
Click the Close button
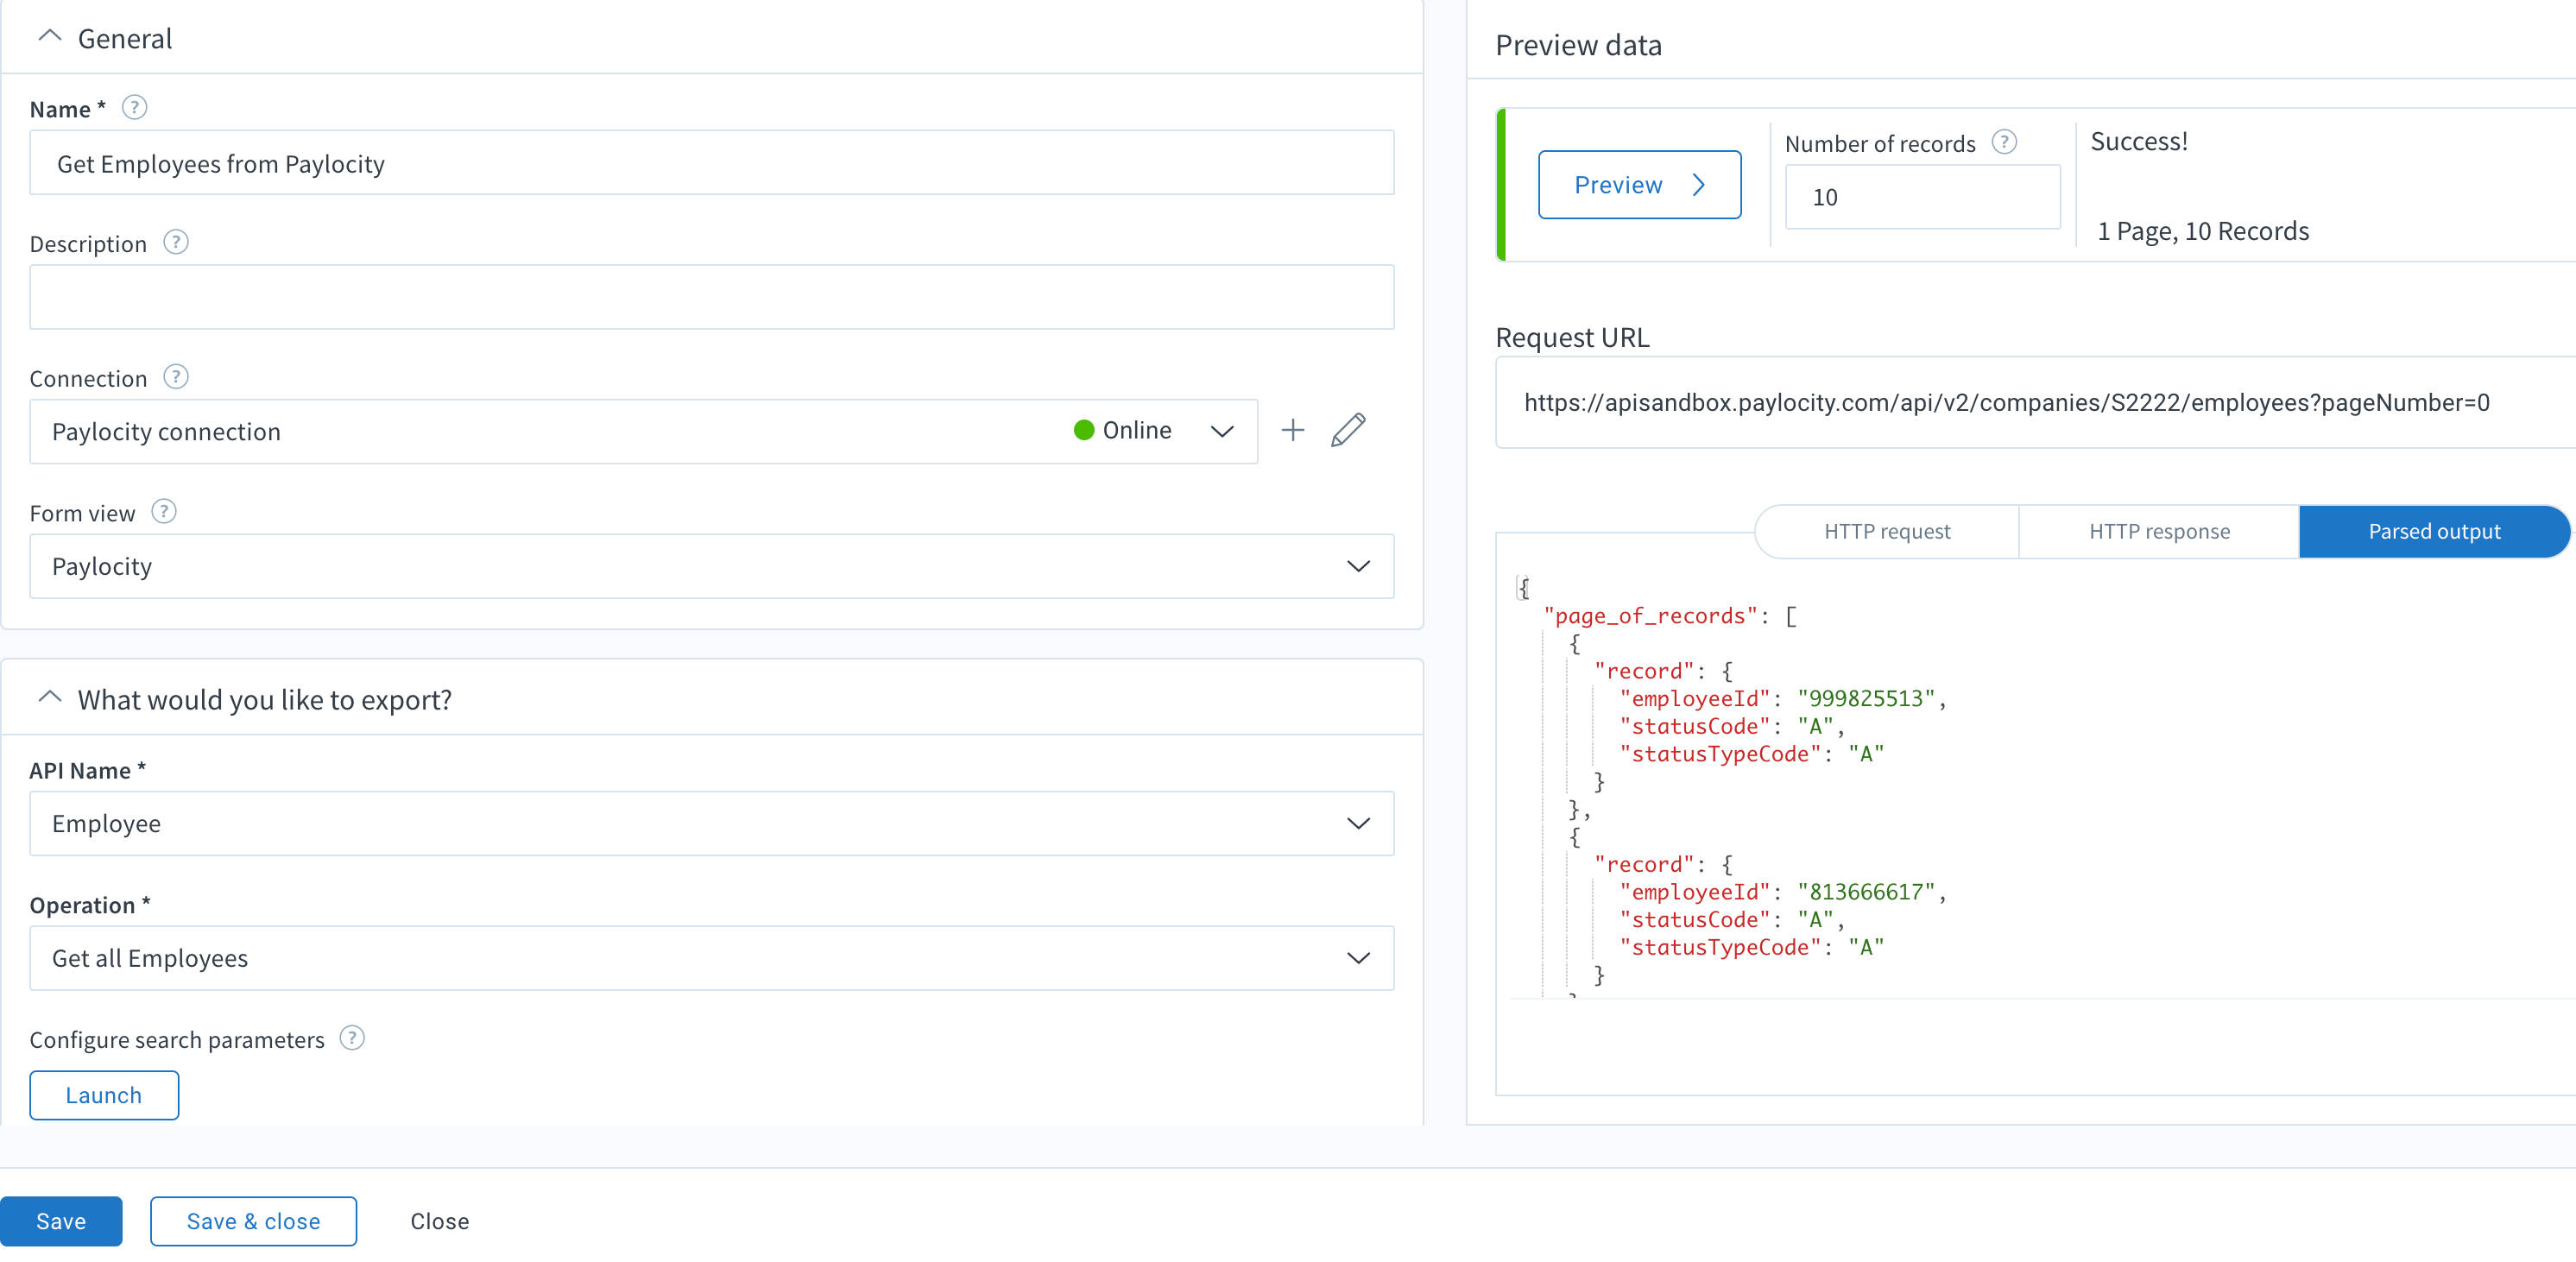[x=439, y=1221]
